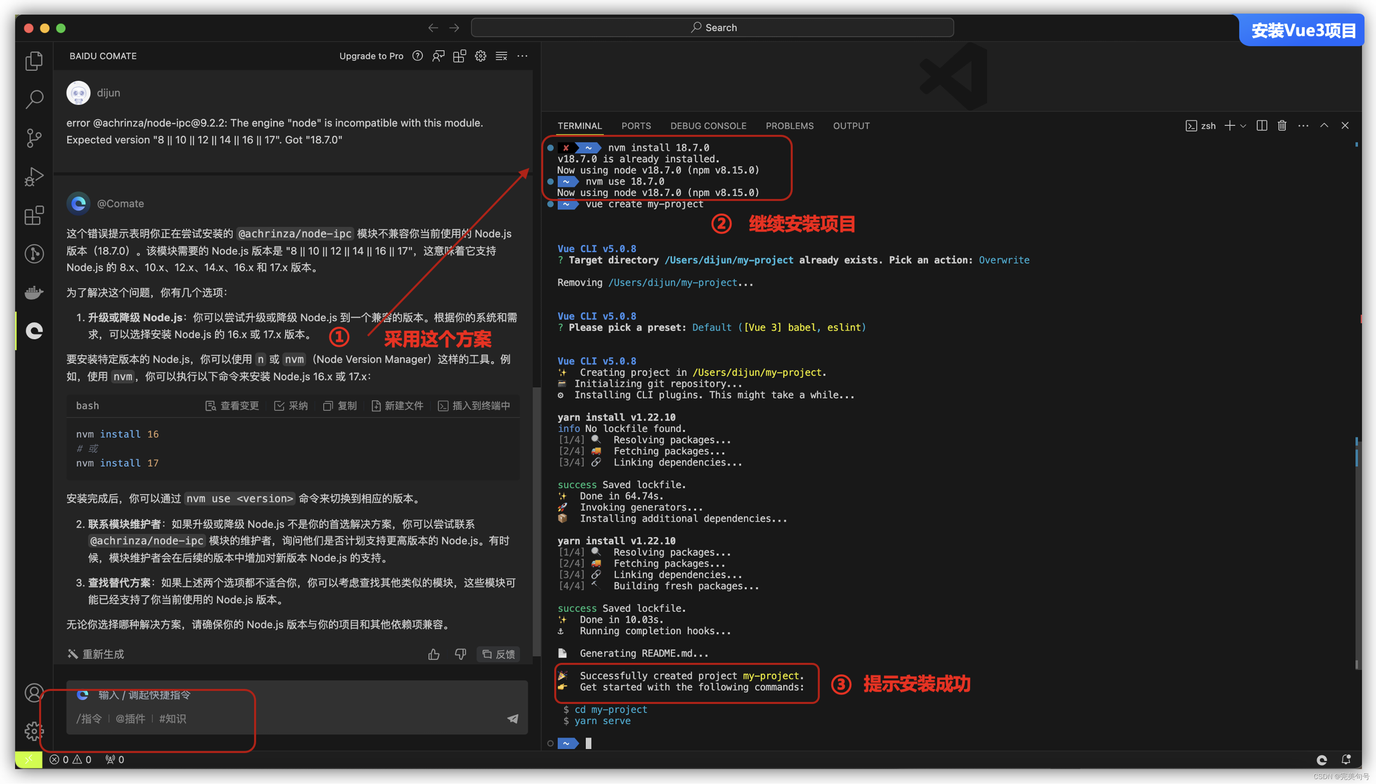Click 查看变更 on the bash code block
The height and width of the screenshot is (784, 1376).
click(x=232, y=406)
